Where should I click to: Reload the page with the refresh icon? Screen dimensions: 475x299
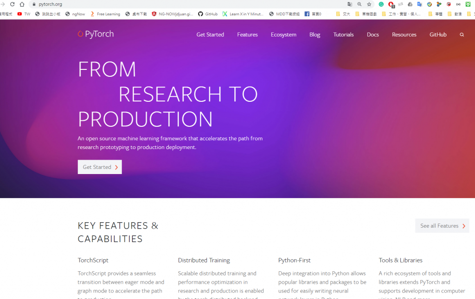point(13,4)
